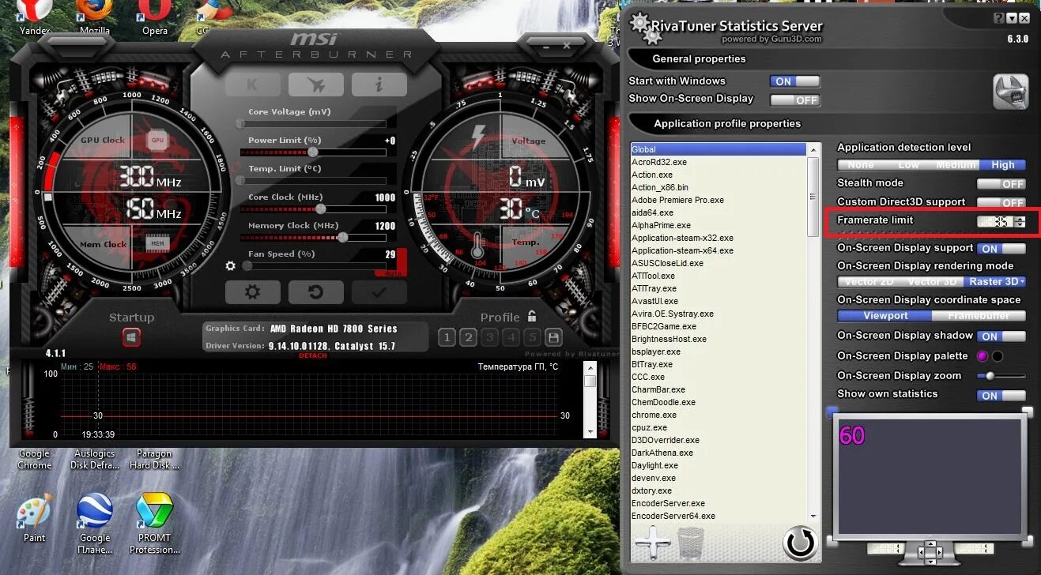Click the Profile lock icon in Afterburner
Viewport: 1041px width, 575px height.
[532, 316]
